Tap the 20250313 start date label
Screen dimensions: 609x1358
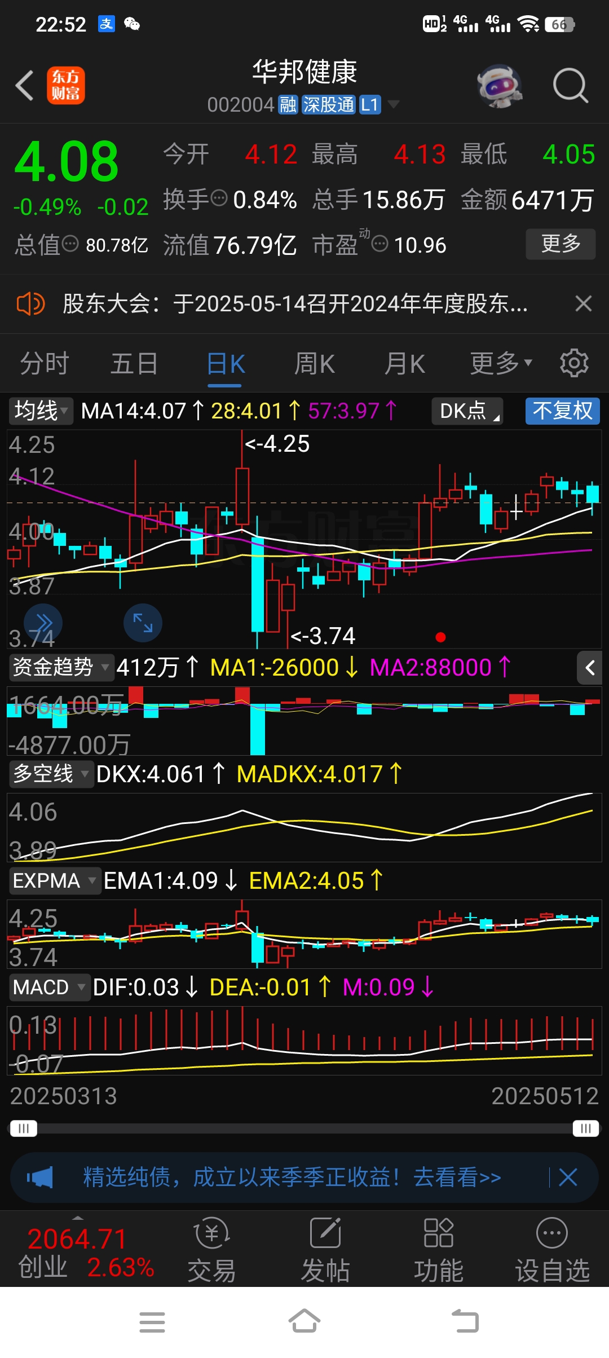[x=63, y=1096]
